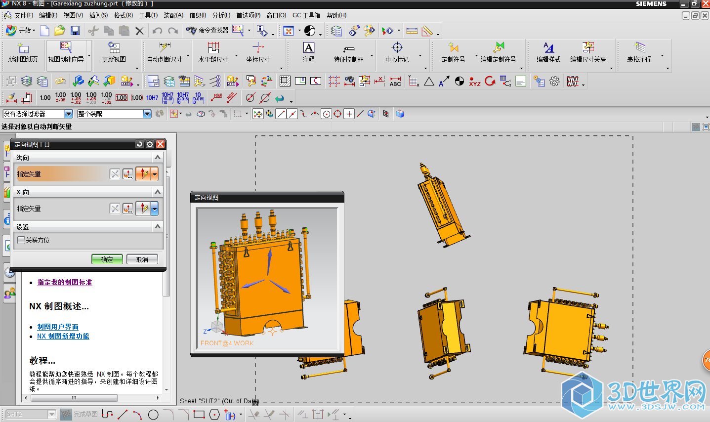Click the black-white target point symbol icon
710x422 pixels.
point(459,81)
